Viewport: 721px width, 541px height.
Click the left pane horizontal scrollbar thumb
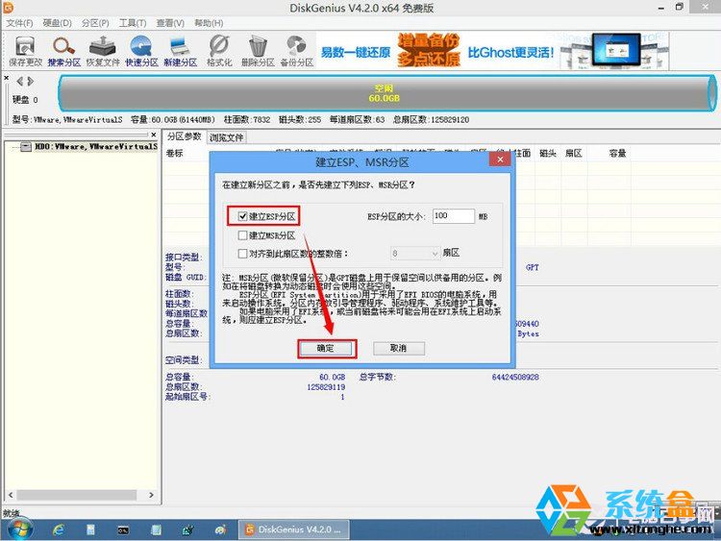click(77, 495)
